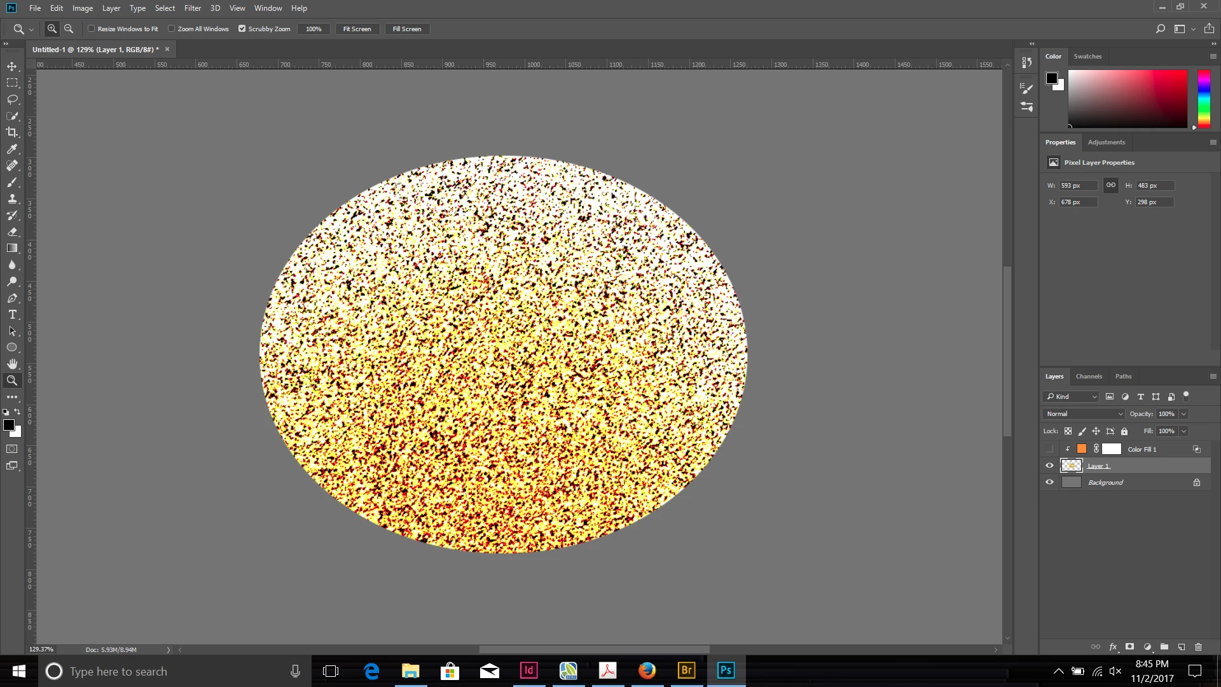Open the Filter menu
1221x687 pixels.
point(192,8)
